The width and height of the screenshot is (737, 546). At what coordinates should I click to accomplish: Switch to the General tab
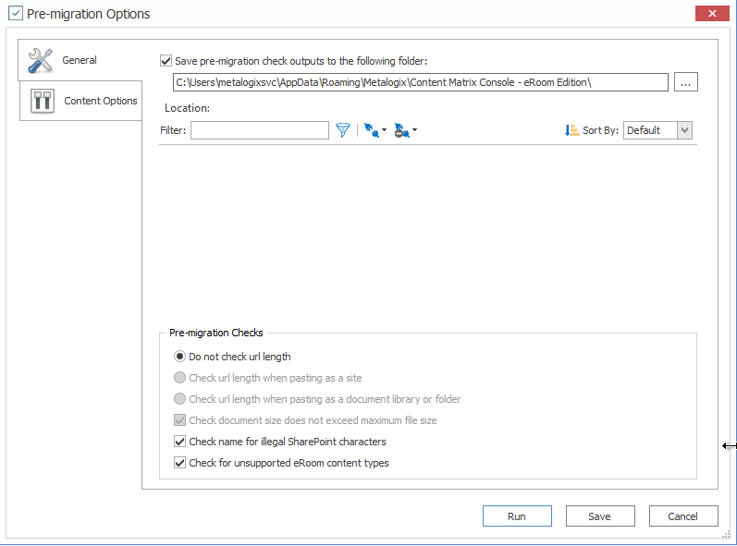[80, 61]
